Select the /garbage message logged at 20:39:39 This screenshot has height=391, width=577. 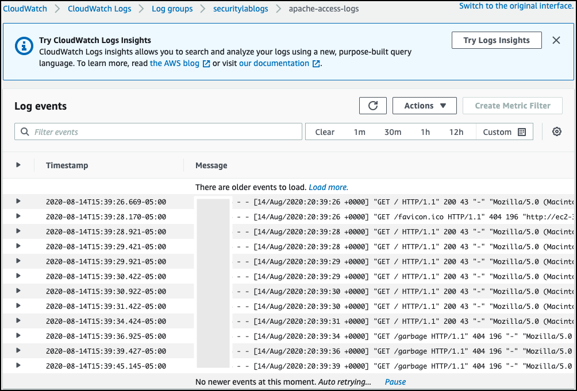[x=403, y=366]
